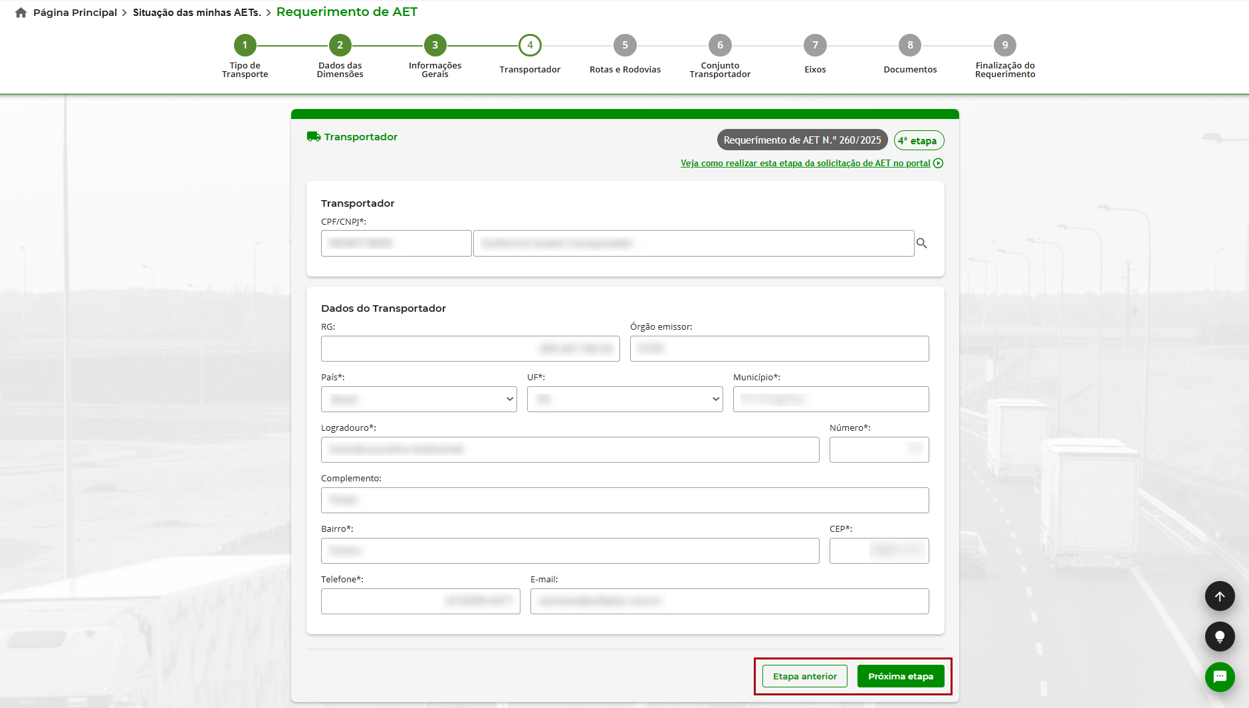Focus the Órgão emissor field
This screenshot has width=1249, height=708.
tap(779, 348)
